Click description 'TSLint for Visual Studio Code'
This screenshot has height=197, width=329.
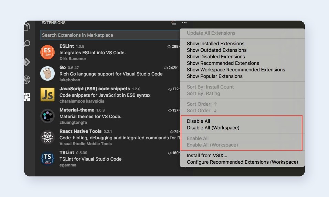point(91,159)
